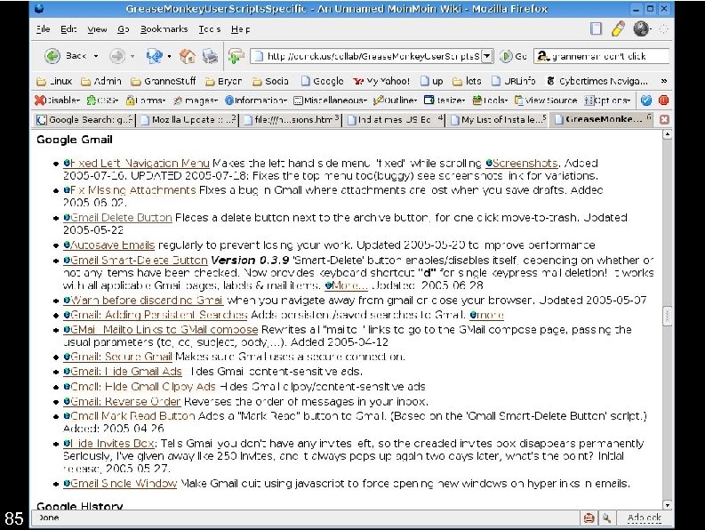Open the Forward history dropdown arrow
Image resolution: width=705 pixels, height=530 pixels.
pyautogui.click(x=132, y=56)
